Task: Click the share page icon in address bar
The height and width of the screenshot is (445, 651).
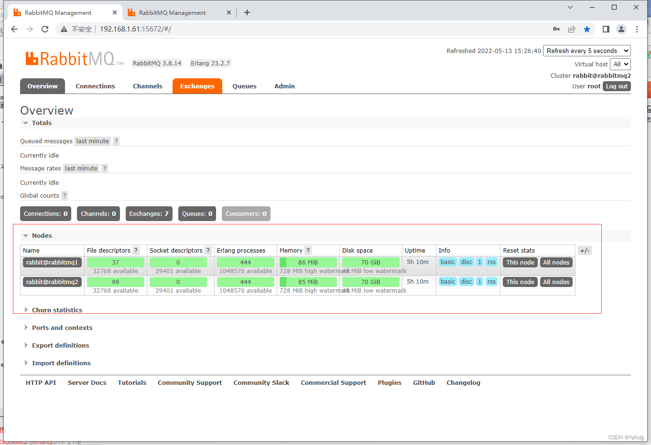Action: click(572, 29)
